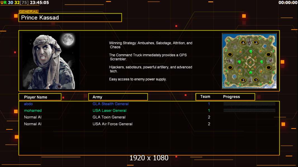
Task: Click the Prince Kassad name field
Action: coord(70,18)
